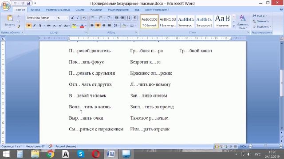Toggle Show/Hide paragraph marks (¶)
The image size is (284, 159).
[134, 18]
